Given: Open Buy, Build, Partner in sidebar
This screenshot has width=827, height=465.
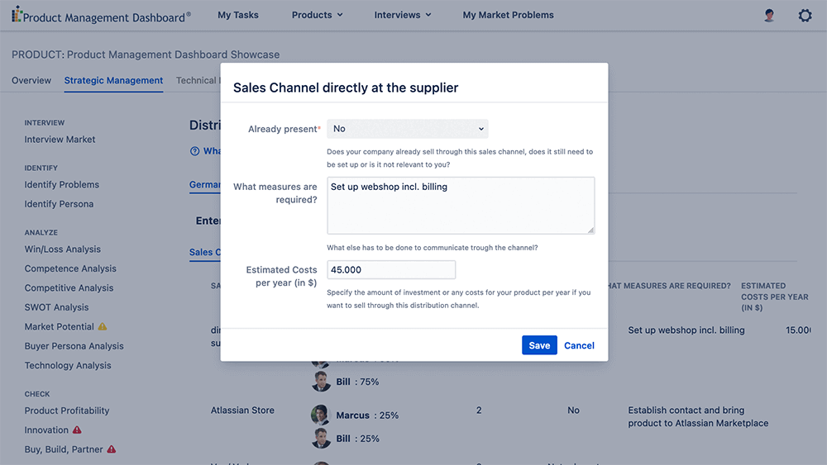Looking at the screenshot, I should coord(64,449).
